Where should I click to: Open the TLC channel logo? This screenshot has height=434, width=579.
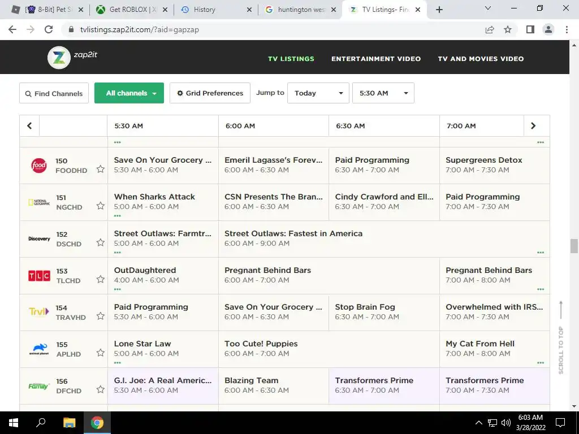tap(39, 276)
